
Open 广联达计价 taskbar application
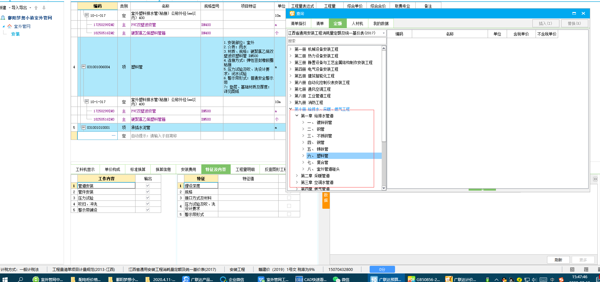tap(461, 279)
